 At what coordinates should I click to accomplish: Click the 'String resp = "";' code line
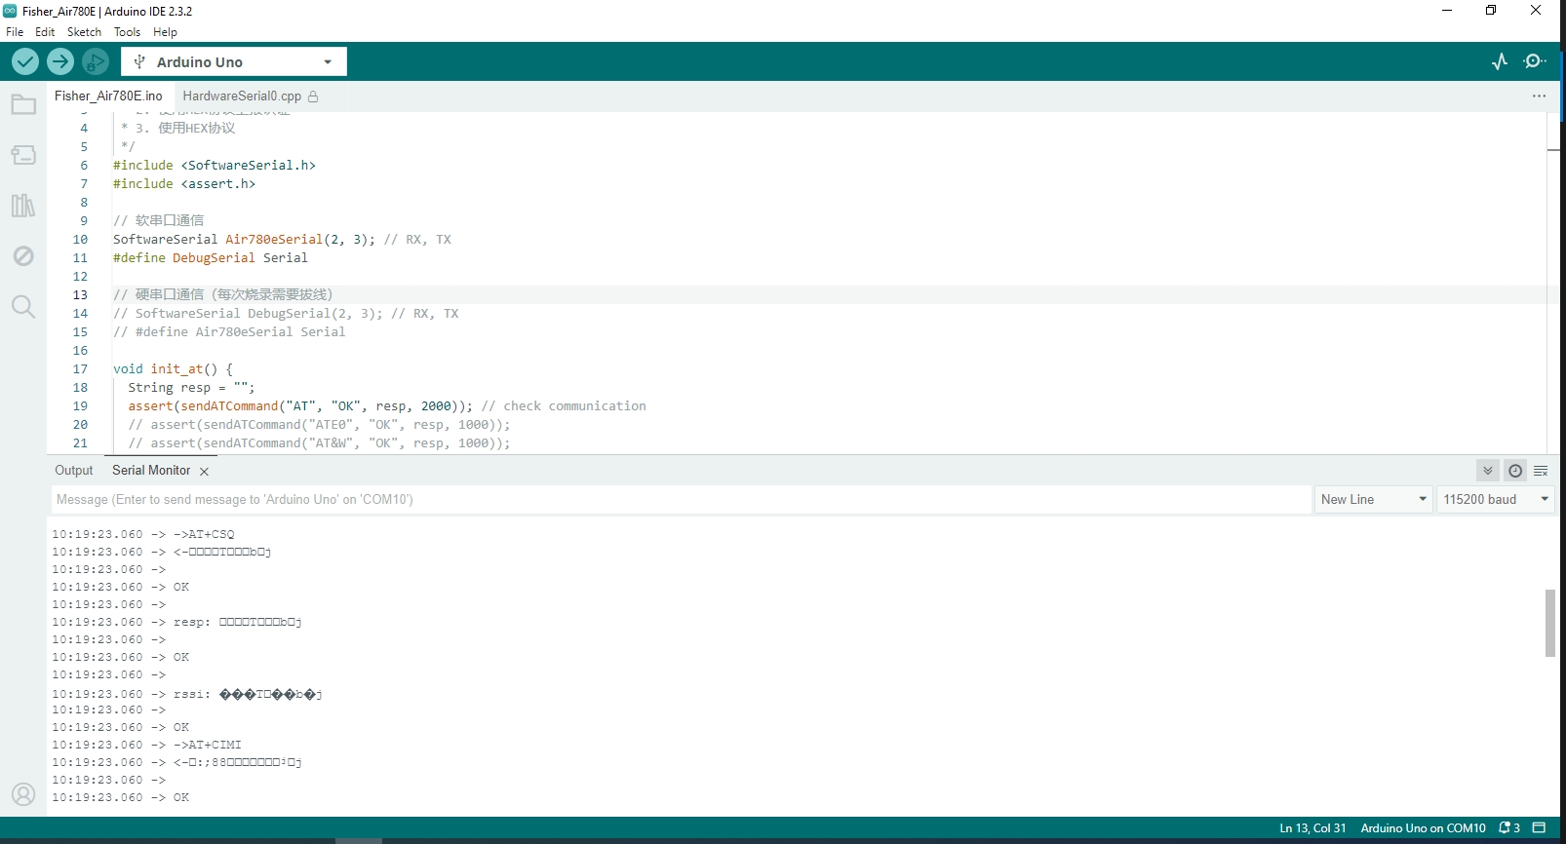coord(191,388)
